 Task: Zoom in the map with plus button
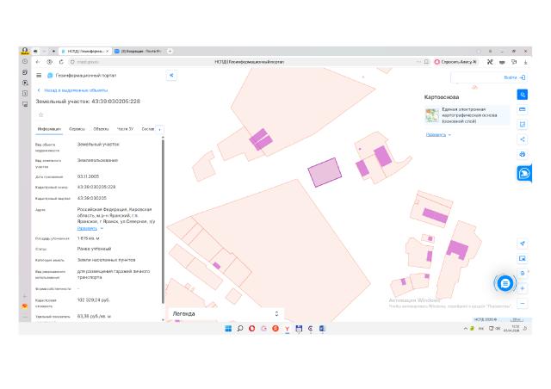click(523, 288)
